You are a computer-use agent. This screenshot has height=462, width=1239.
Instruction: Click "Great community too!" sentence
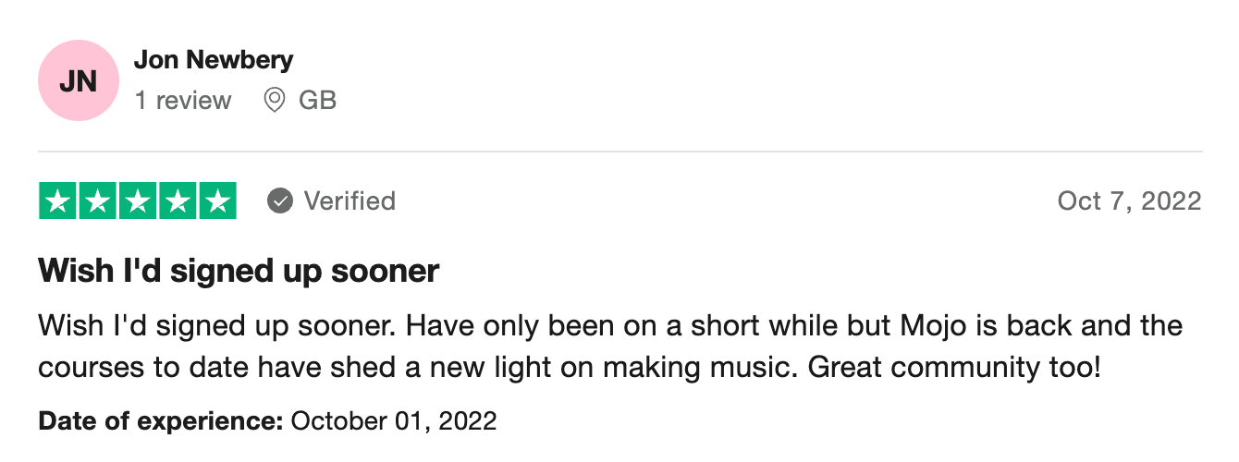954,367
